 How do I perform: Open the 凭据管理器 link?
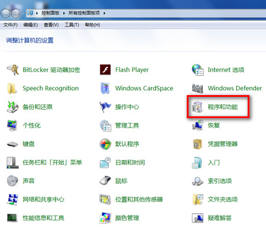[x=223, y=144]
